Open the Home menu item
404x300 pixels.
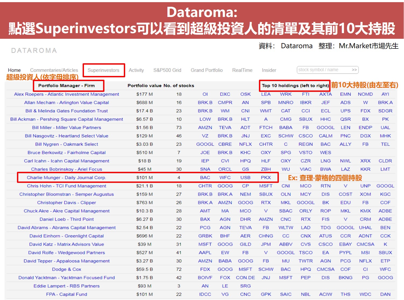coord(14,70)
